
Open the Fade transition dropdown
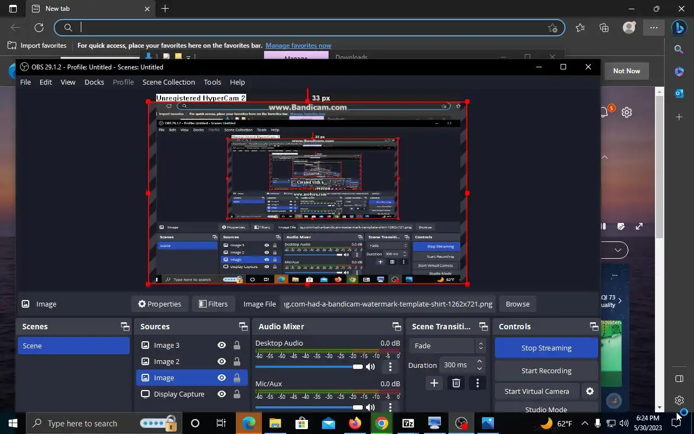click(x=448, y=346)
